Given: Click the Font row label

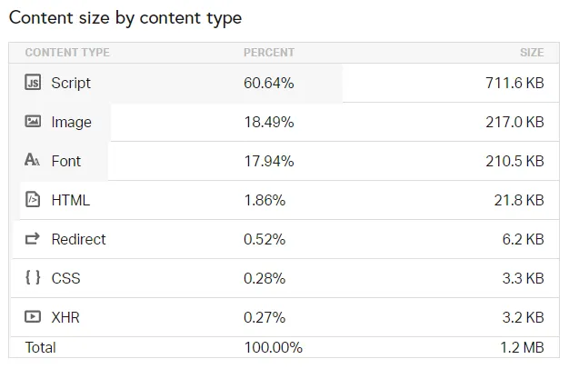Looking at the screenshot, I should (x=65, y=161).
